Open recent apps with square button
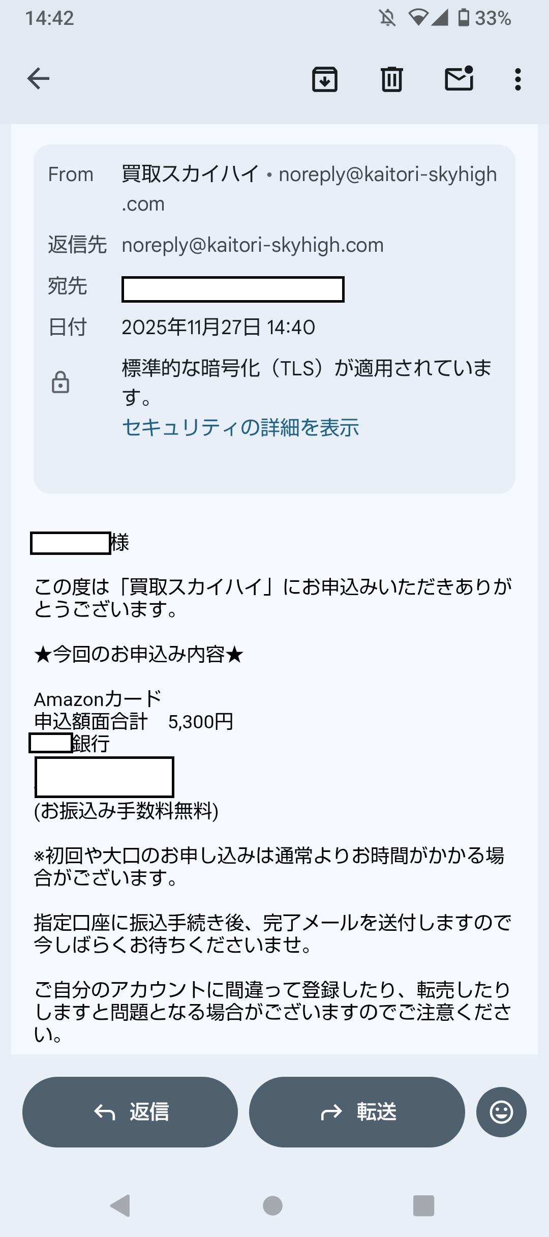This screenshot has width=549, height=1237. 423,1205
